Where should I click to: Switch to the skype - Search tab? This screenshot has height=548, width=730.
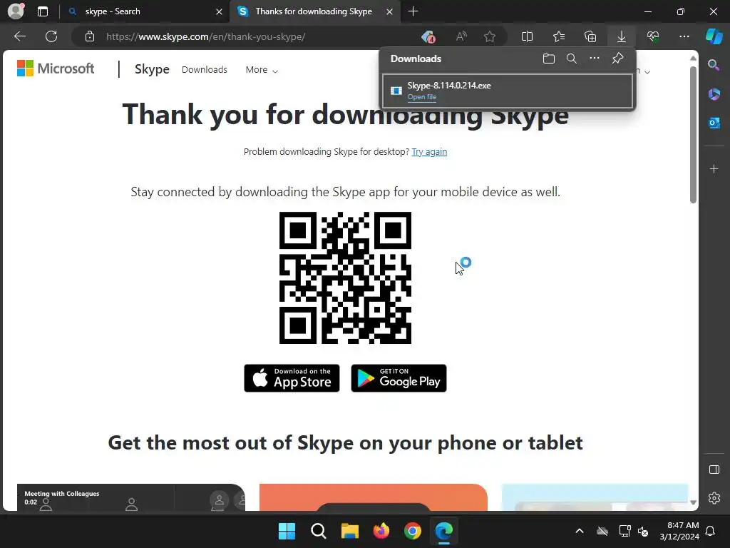[x=144, y=11]
